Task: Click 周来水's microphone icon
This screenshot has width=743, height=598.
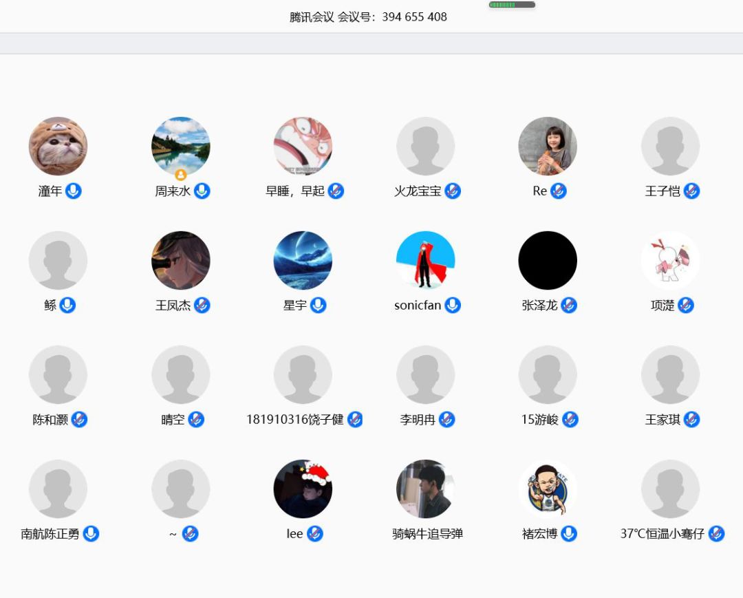Action: [x=202, y=191]
